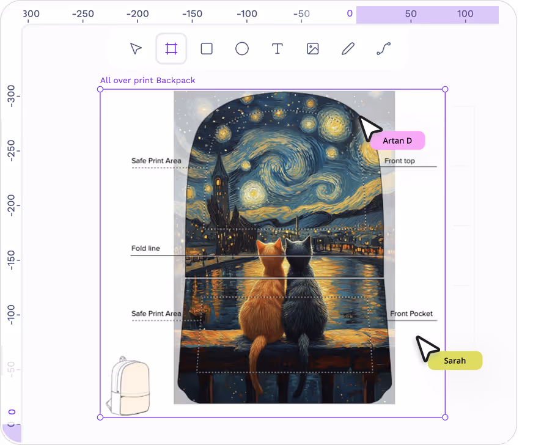The width and height of the screenshot is (533, 445).
Task: Click the top-right frame corner handle
Action: coord(445,89)
